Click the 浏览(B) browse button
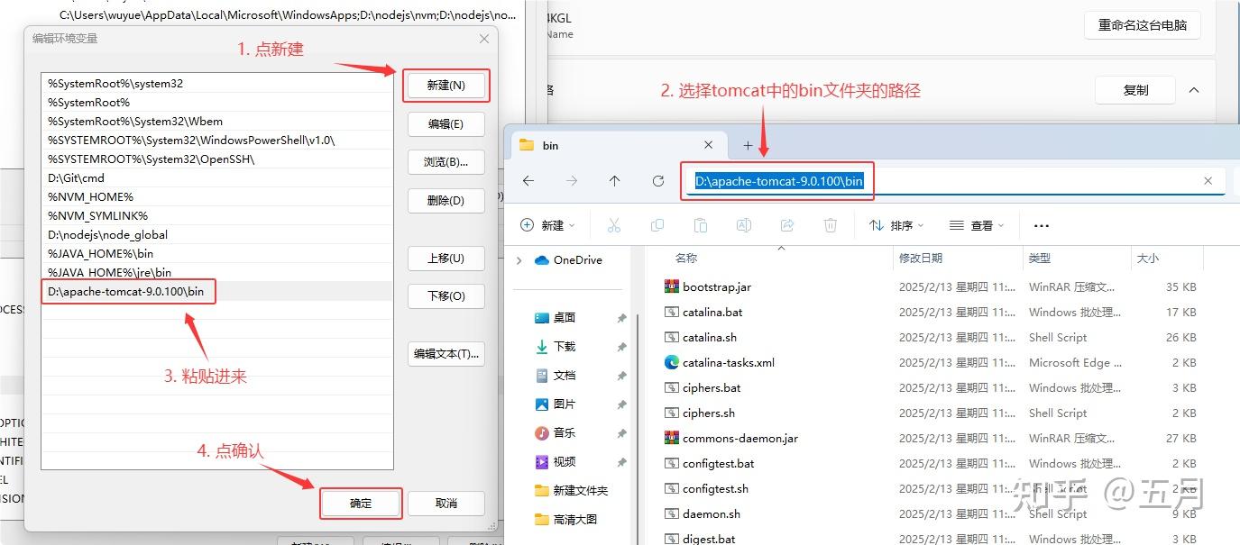Image resolution: width=1240 pixels, height=545 pixels. pyautogui.click(x=445, y=162)
